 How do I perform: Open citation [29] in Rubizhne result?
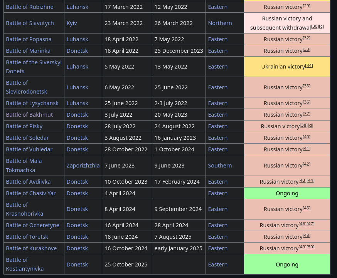[x=307, y=6]
